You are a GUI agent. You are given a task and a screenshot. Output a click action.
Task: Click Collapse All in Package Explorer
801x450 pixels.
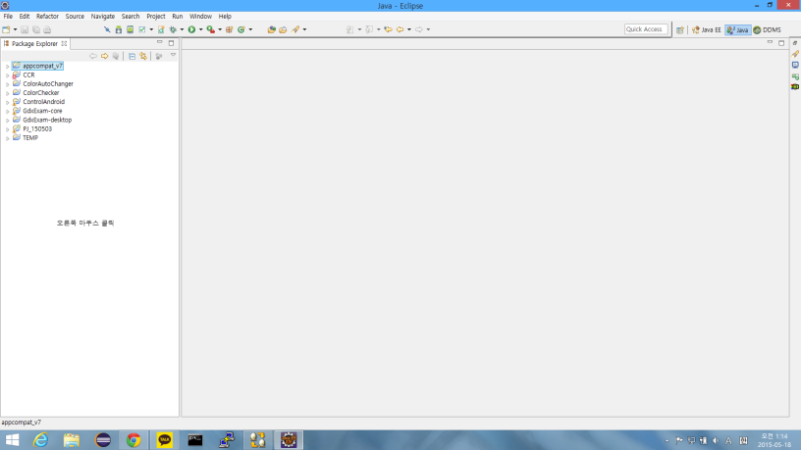[x=132, y=56]
